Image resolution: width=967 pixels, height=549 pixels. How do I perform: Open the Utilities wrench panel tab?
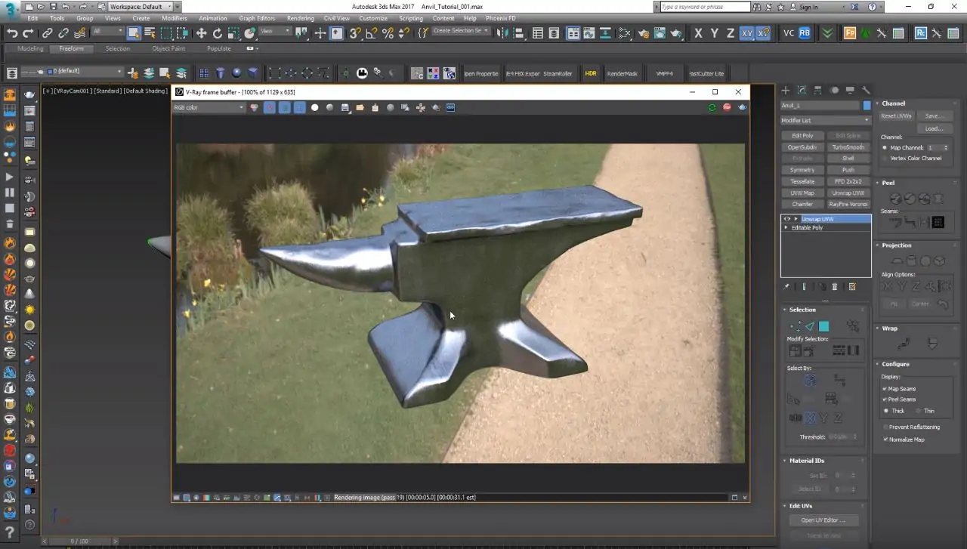866,90
